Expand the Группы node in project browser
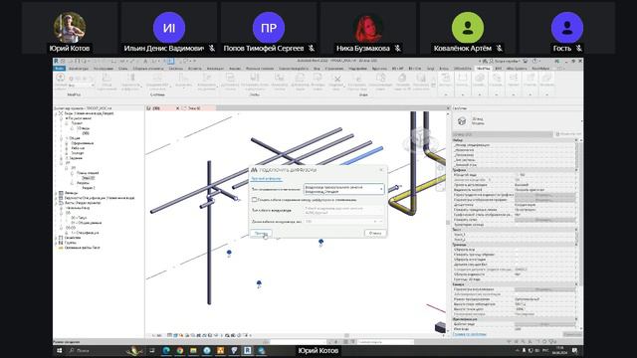This screenshot has height=358, width=637. 56,243
